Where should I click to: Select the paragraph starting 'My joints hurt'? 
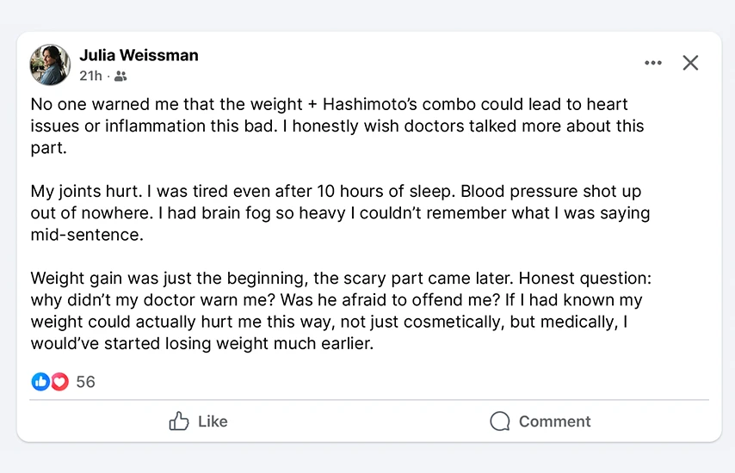click(336, 212)
